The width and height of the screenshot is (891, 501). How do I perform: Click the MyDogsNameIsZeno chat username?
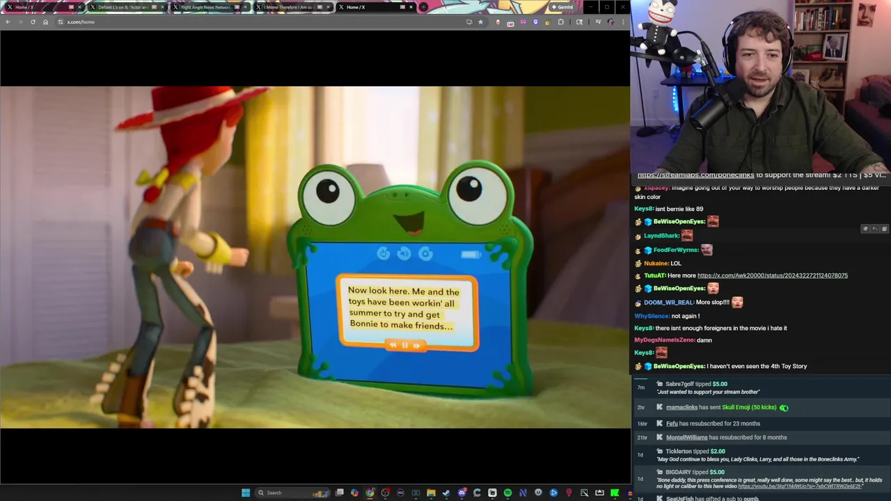click(663, 340)
